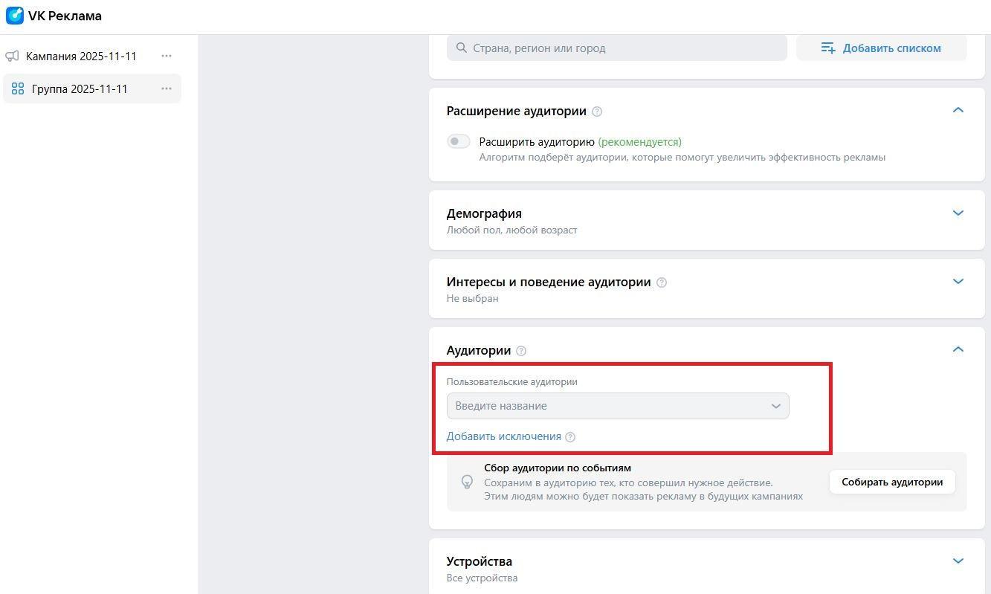Click help icon next to Расширение аудитории
This screenshot has height=594, width=991.
click(x=597, y=112)
